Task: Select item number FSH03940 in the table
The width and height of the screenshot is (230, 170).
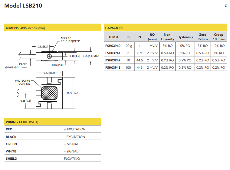Action: tap(113, 46)
